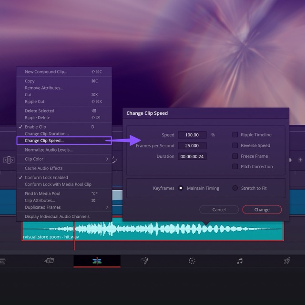This screenshot has width=305, height=305.
Task: Switch to the Edit page icon
Action: (x=97, y=261)
